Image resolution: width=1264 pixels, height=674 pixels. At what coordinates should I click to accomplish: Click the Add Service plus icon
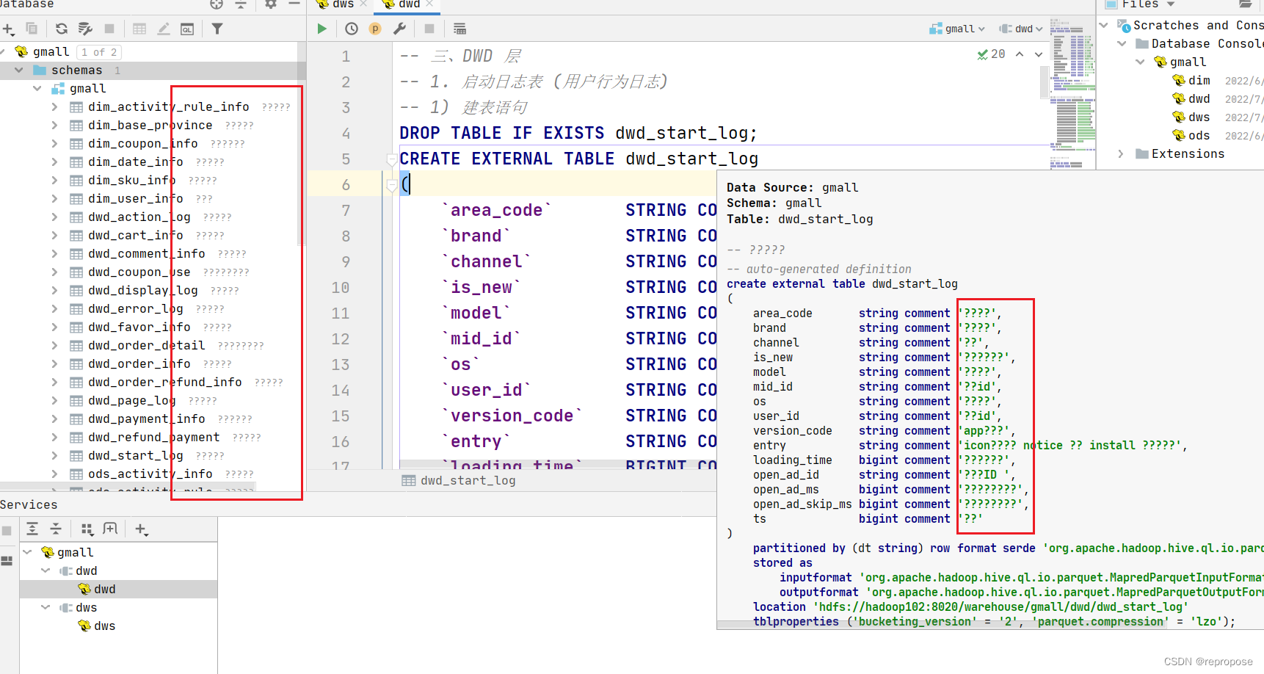(x=142, y=529)
